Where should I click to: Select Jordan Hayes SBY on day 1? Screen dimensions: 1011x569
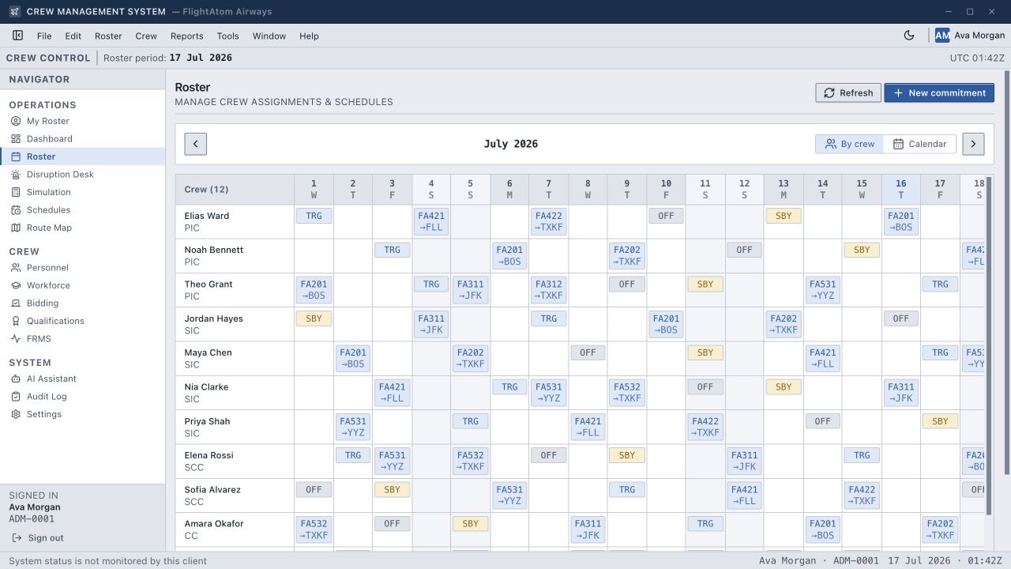[x=314, y=318]
